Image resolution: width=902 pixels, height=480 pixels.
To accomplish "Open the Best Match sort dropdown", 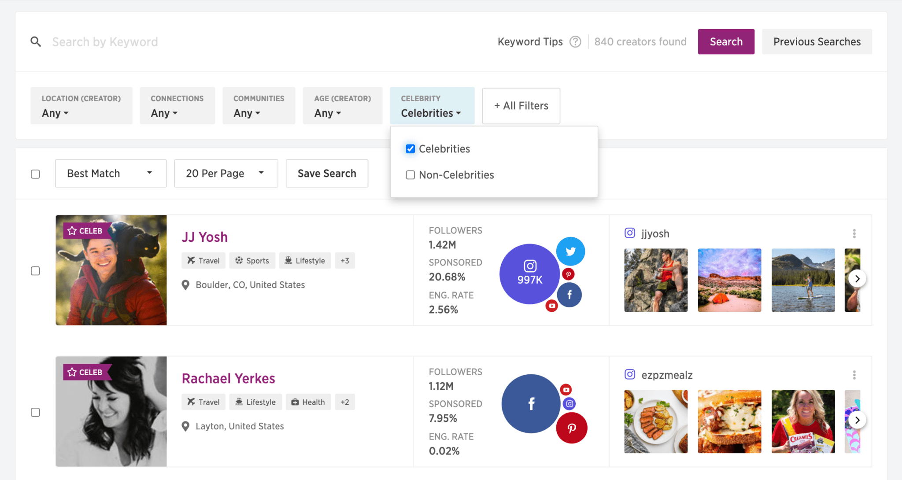I will [111, 174].
